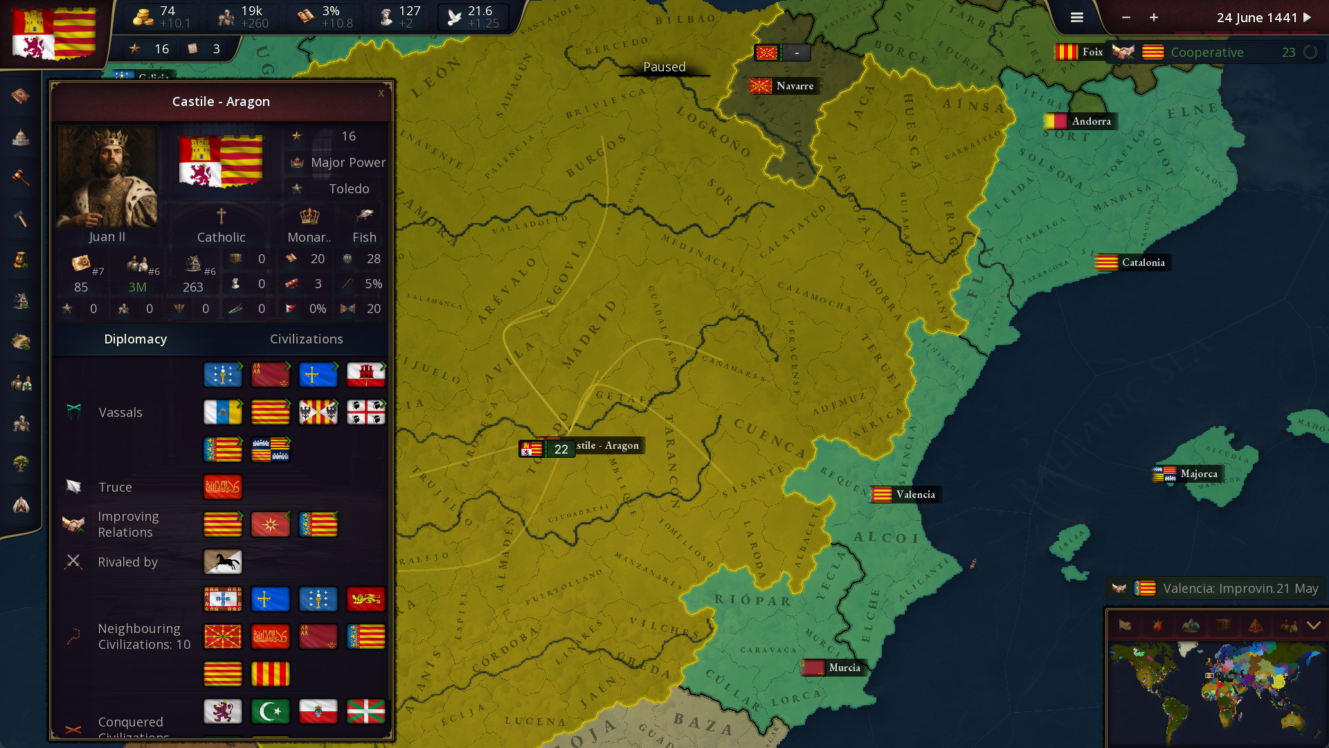1329x748 pixels.
Task: Select the people population map mode
Action: (1288, 625)
